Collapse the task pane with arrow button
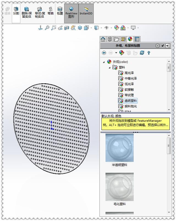This screenshot has width=176, height=221. [167, 46]
